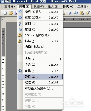Click the binoculars icon beside 查找
The height and width of the screenshot is (111, 91).
click(20, 71)
